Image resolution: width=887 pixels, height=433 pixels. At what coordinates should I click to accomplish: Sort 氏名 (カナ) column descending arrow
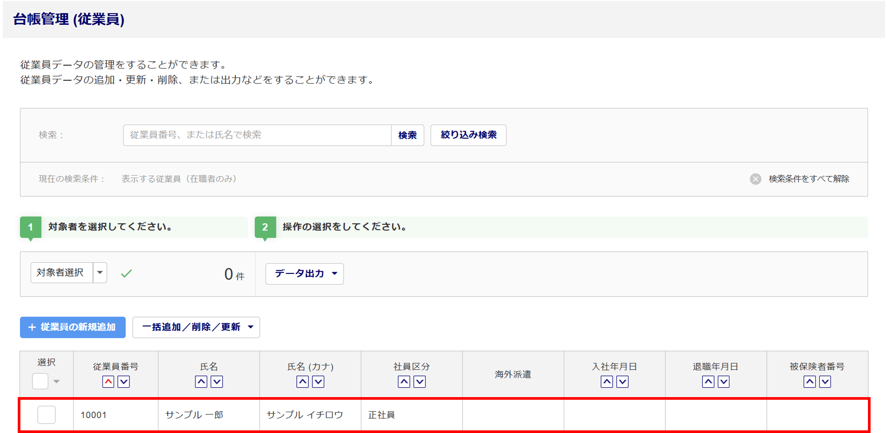pos(318,382)
